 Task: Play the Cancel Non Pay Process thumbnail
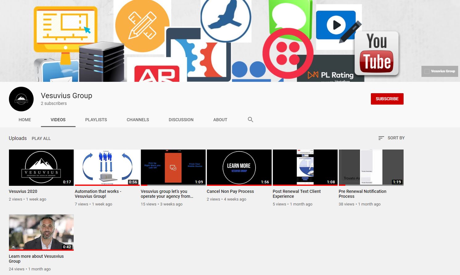(239, 167)
